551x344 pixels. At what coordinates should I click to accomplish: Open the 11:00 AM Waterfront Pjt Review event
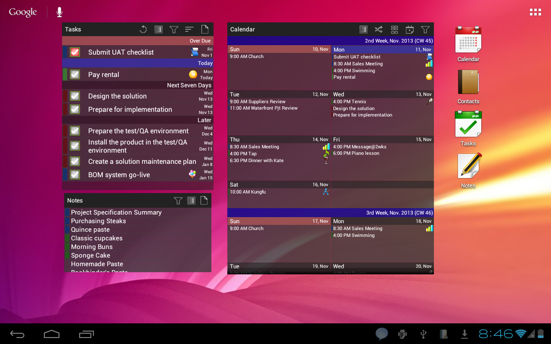263,108
